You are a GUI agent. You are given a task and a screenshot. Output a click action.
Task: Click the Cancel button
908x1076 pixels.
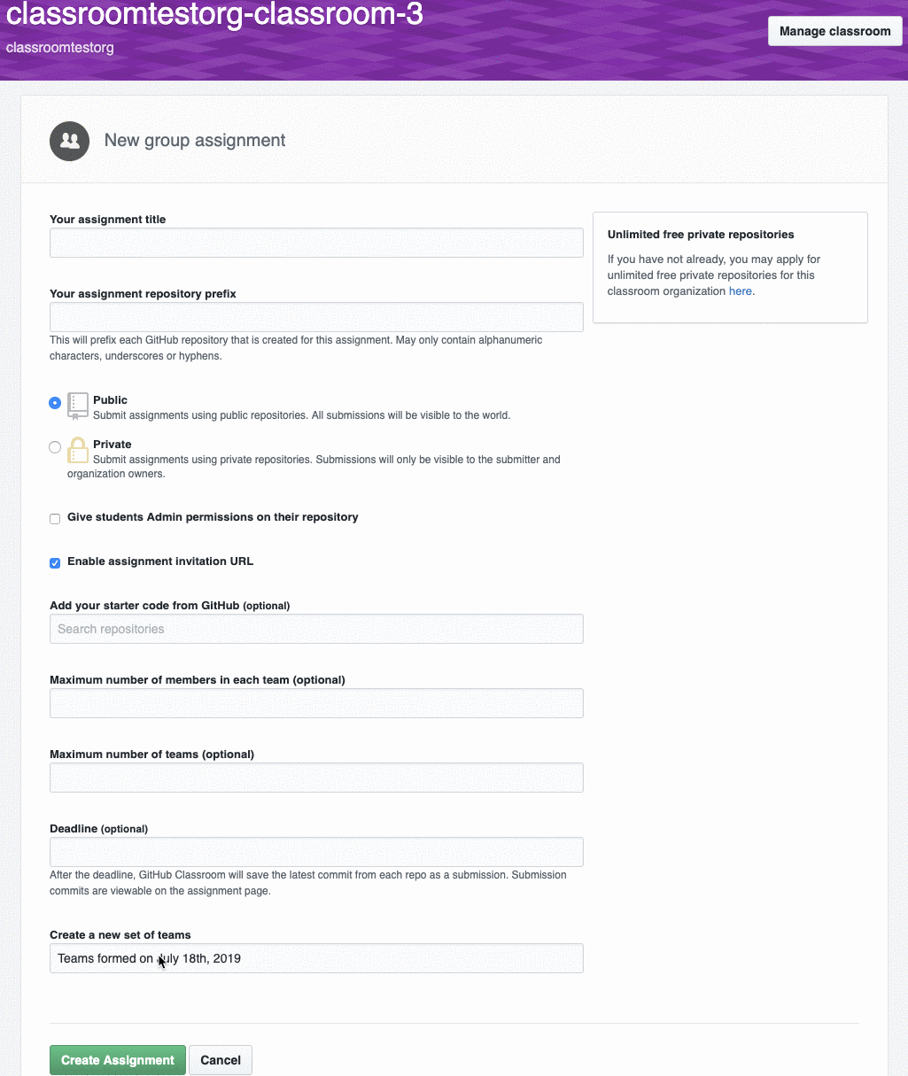tap(221, 1060)
